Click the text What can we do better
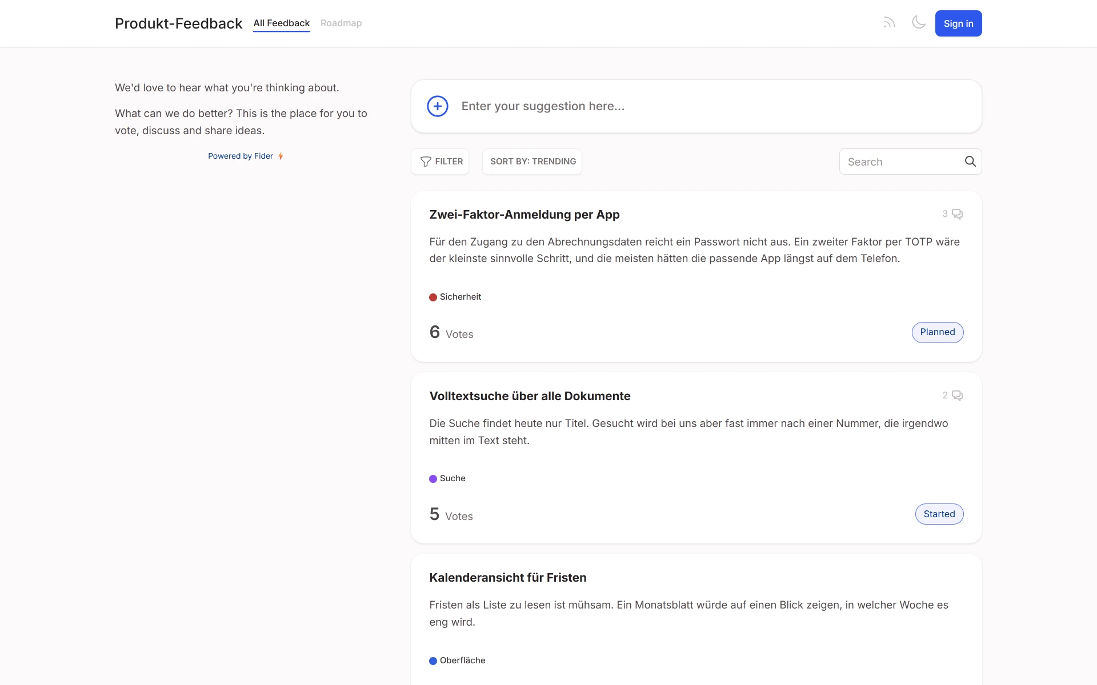Viewport: 1097px width, 685px height. (x=241, y=122)
